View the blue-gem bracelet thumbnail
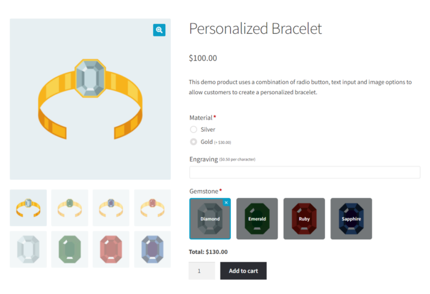 click(x=111, y=208)
